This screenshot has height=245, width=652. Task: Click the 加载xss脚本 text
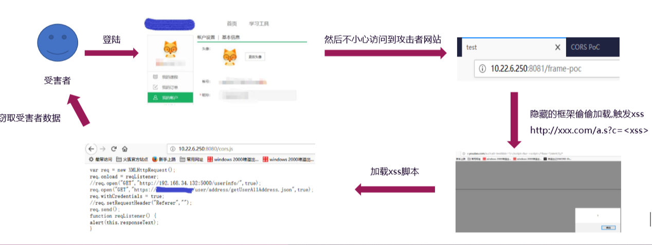point(395,172)
